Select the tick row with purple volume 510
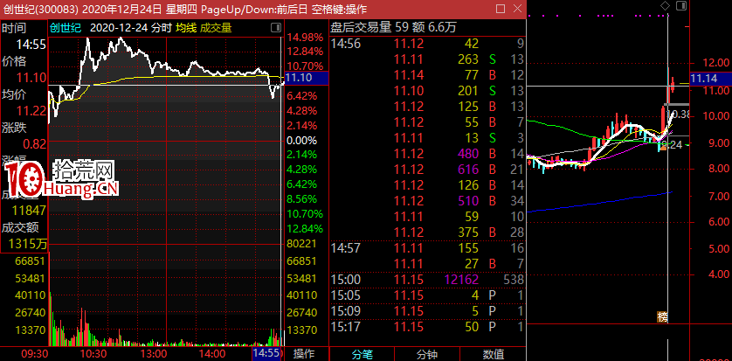The width and height of the screenshot is (732, 361). pos(427,201)
